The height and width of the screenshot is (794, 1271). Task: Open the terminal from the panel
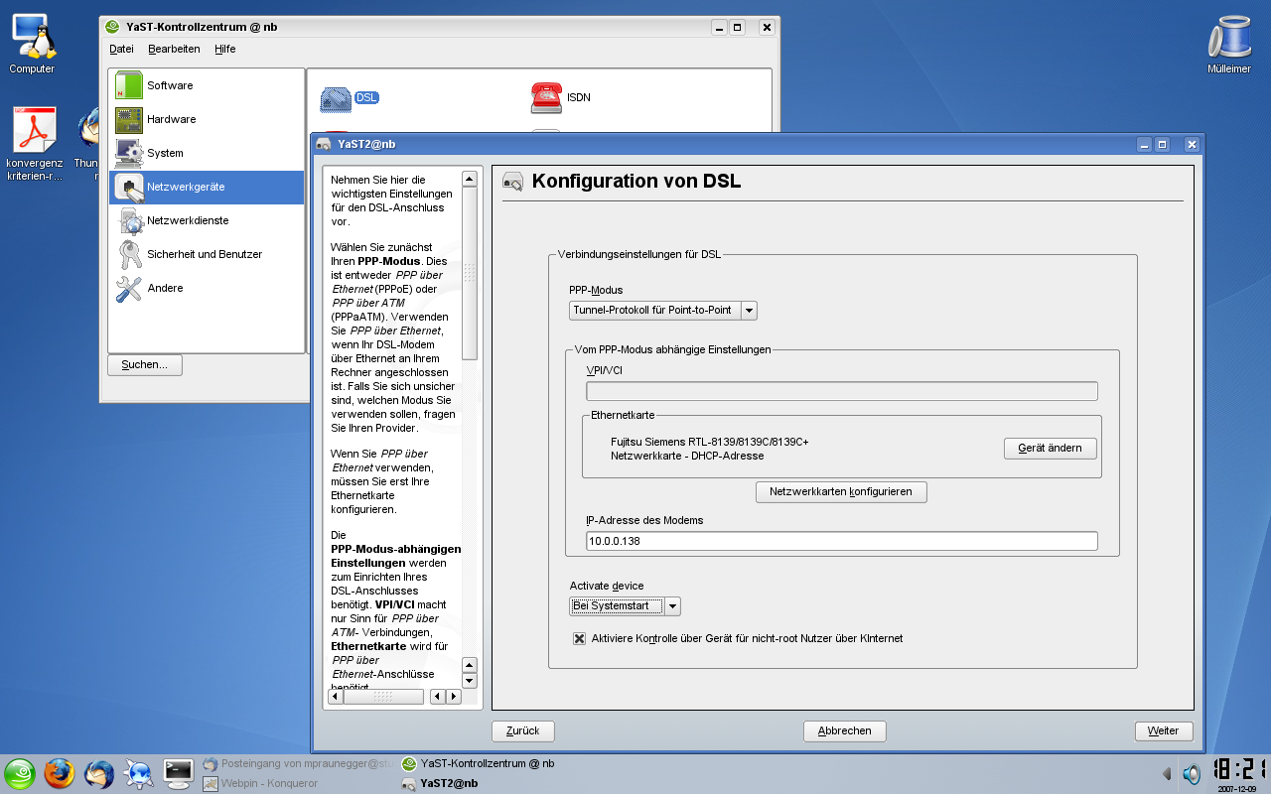click(x=178, y=773)
